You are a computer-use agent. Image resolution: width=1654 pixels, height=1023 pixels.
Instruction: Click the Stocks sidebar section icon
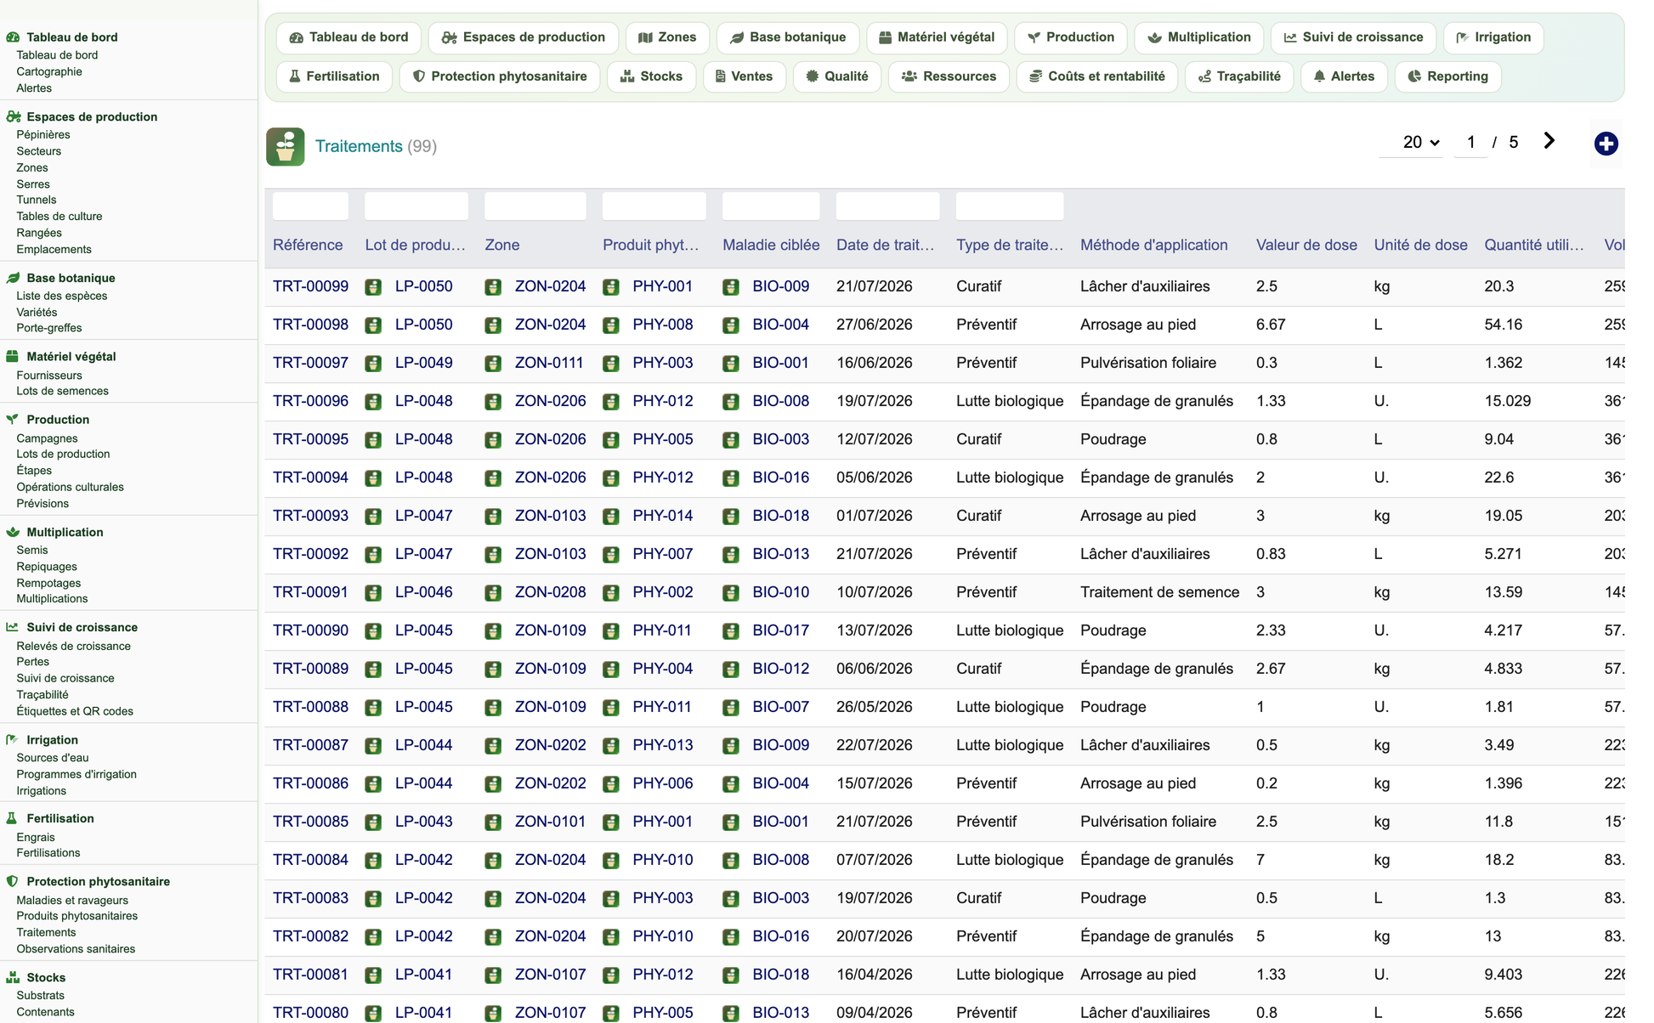click(13, 978)
